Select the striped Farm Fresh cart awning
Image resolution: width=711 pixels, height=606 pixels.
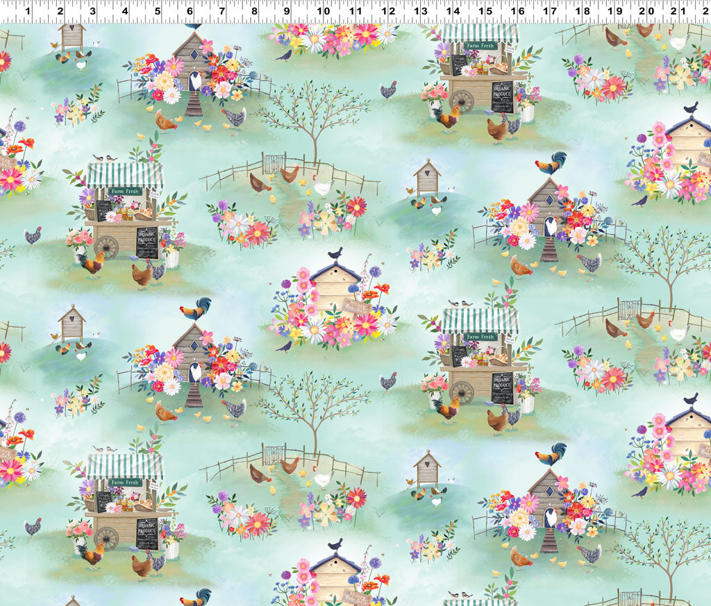point(125,175)
